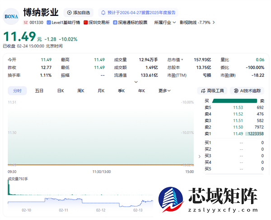The width and height of the screenshot is (271, 220).
Task: Open 深港通标的股票 tag
Action: 130,23
